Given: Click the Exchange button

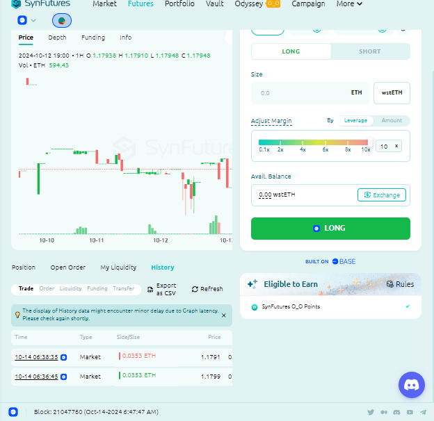Looking at the screenshot, I should tap(382, 195).
